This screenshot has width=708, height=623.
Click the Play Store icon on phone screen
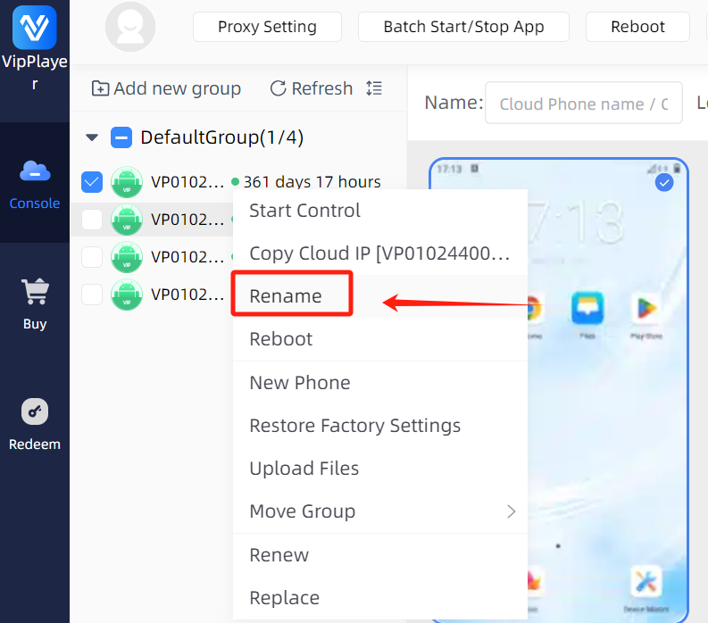(x=647, y=309)
